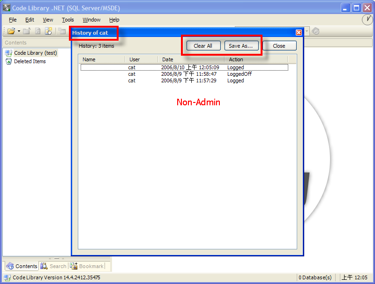375x284 pixels.
Task: Open the toolbar combo box dropdown arrow
Action: coord(307,31)
